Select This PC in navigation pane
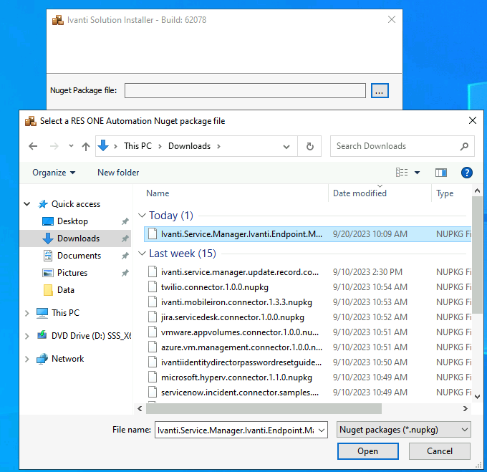 [65, 313]
